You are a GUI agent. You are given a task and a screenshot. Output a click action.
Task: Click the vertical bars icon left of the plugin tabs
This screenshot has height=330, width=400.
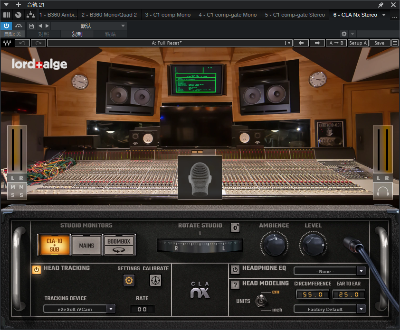click(x=7, y=15)
